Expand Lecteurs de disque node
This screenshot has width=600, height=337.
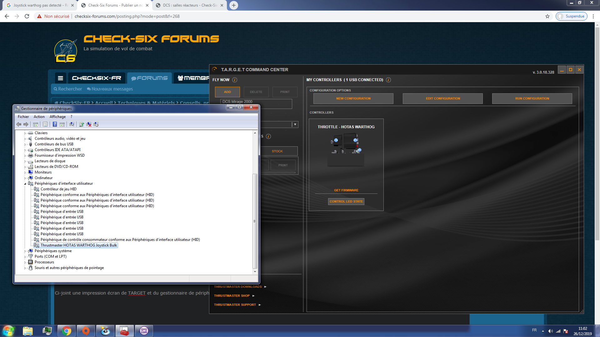point(25,161)
